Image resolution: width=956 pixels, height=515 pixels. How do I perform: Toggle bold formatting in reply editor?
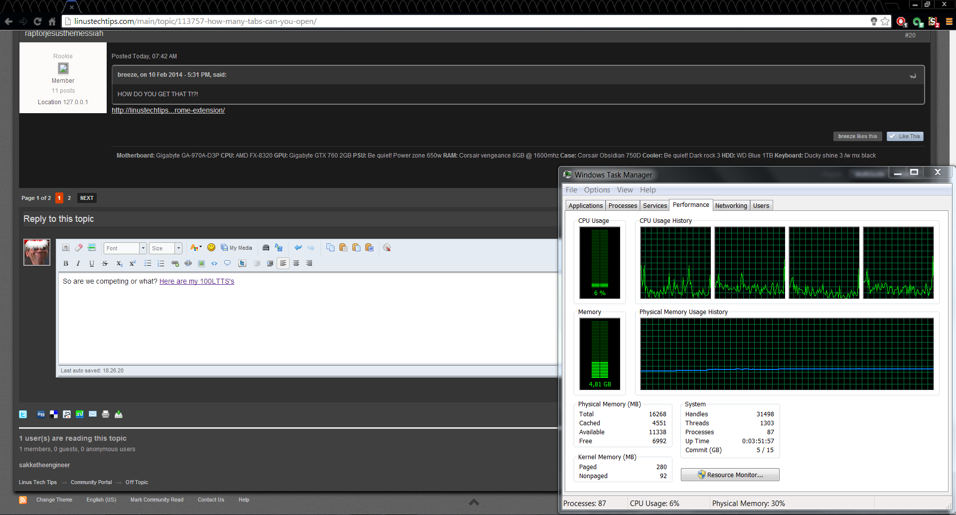pos(66,263)
